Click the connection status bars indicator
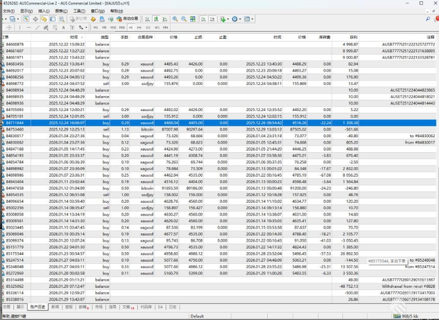This screenshot has height=320, width=439. (396, 316)
